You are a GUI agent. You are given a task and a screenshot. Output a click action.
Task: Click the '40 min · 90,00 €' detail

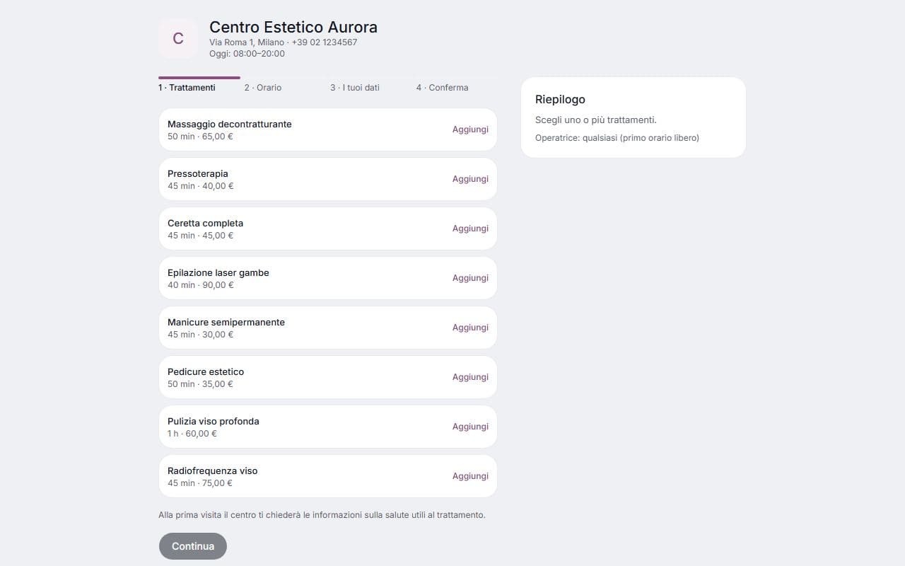pos(201,285)
